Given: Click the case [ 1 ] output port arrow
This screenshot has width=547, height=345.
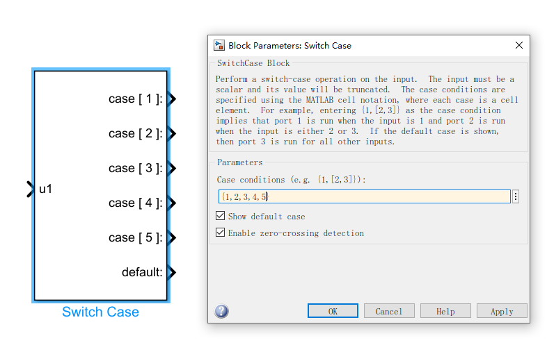Looking at the screenshot, I should (172, 99).
